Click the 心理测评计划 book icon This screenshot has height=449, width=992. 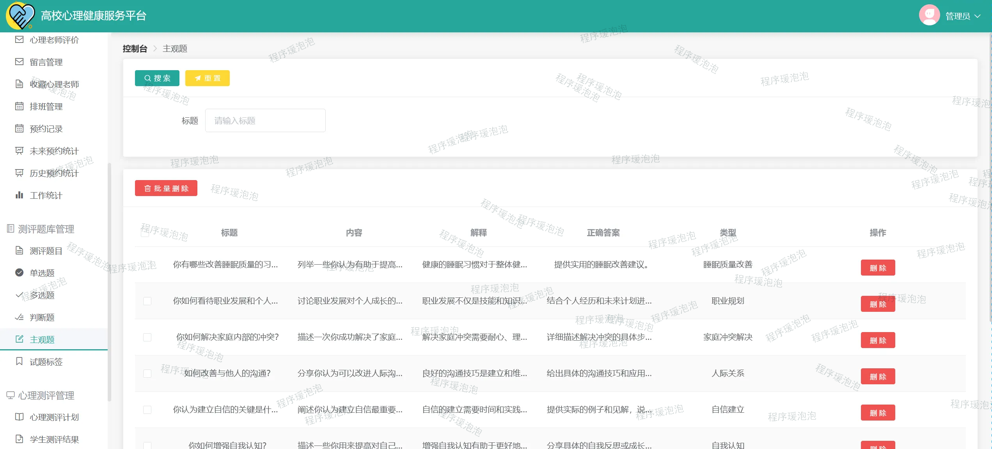tap(19, 417)
